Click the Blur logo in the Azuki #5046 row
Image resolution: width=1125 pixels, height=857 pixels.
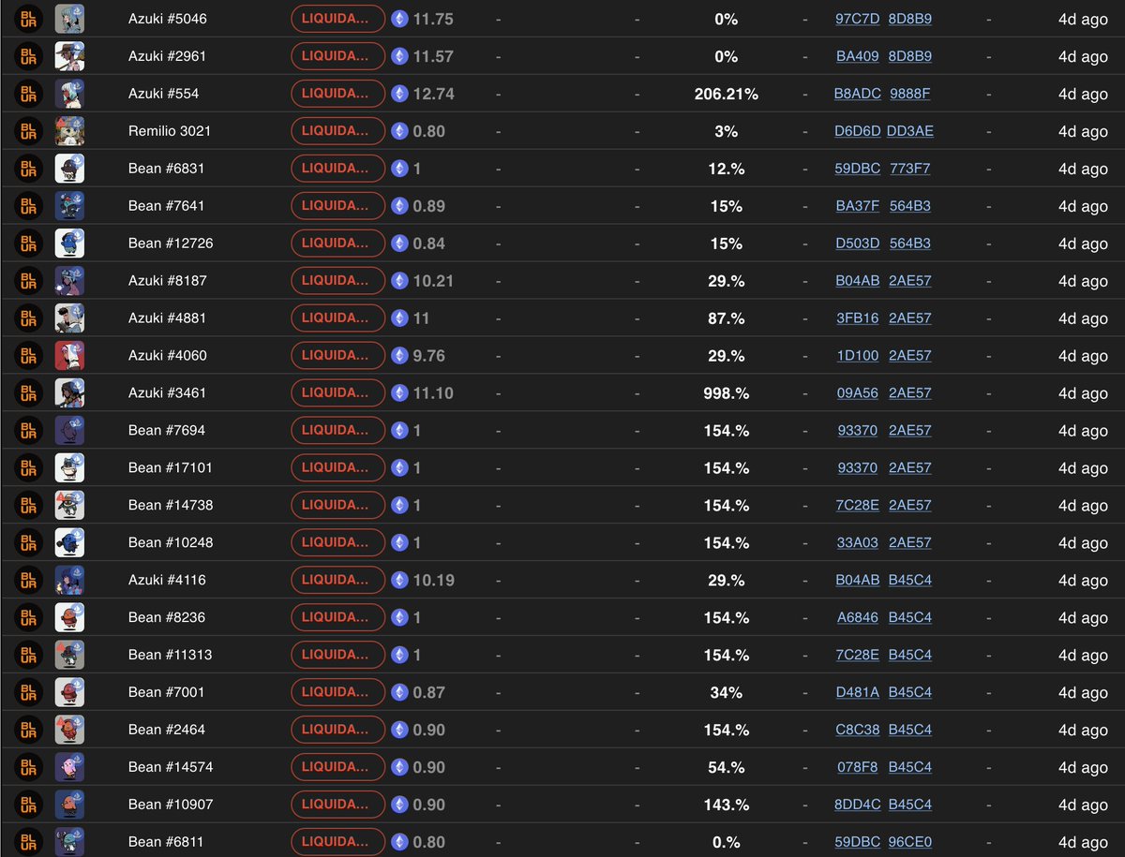pyautogui.click(x=28, y=19)
